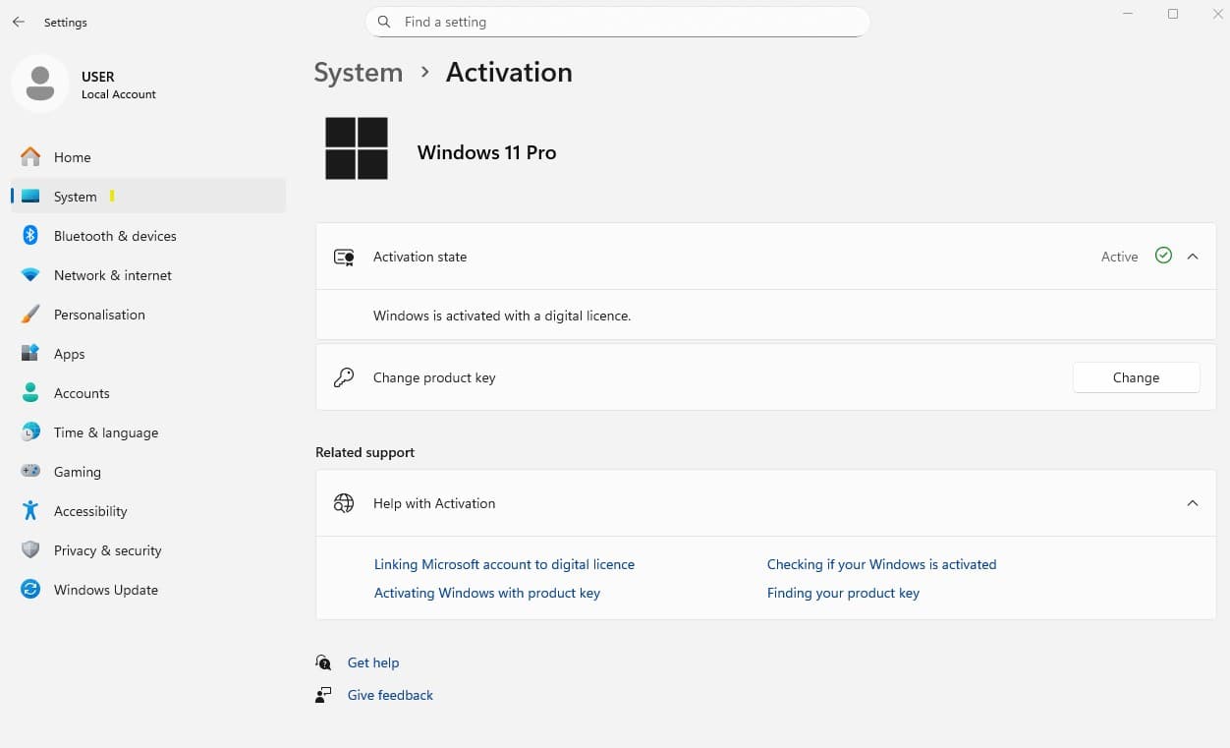This screenshot has height=748, width=1230.
Task: Open Windows Update settings
Action: tap(106, 590)
